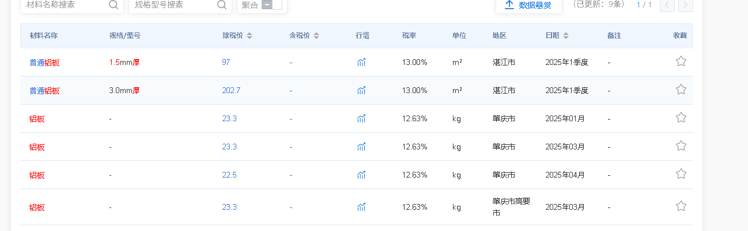
Task: Go to the previous results page
Action: pyautogui.click(x=667, y=5)
